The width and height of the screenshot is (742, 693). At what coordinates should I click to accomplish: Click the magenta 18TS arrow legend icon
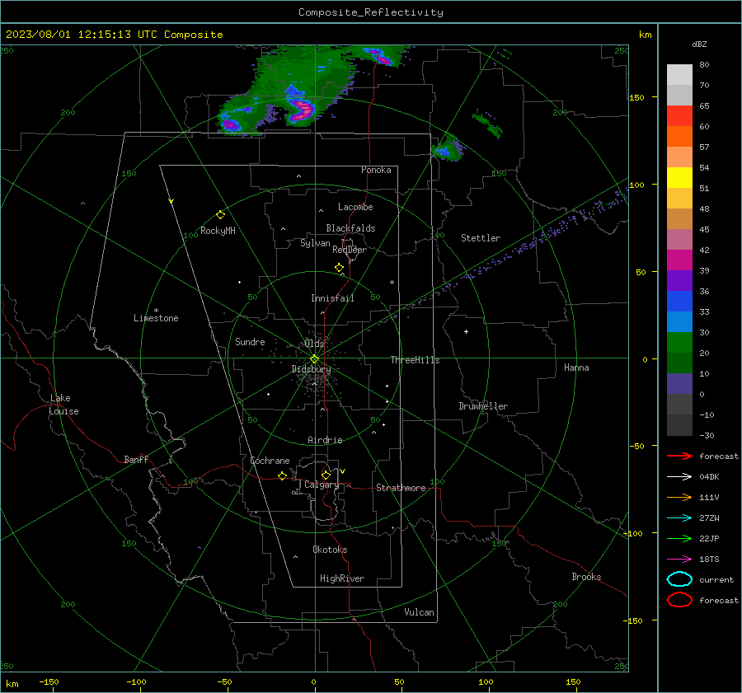(679, 560)
